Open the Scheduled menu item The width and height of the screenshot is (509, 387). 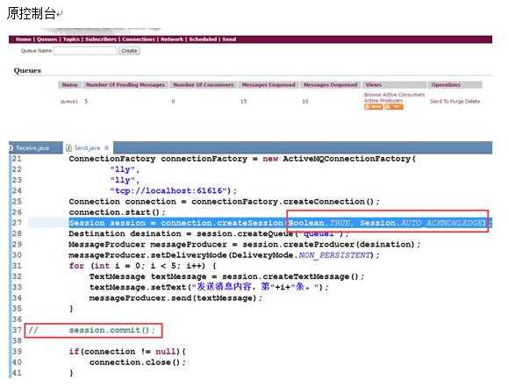tap(203, 39)
